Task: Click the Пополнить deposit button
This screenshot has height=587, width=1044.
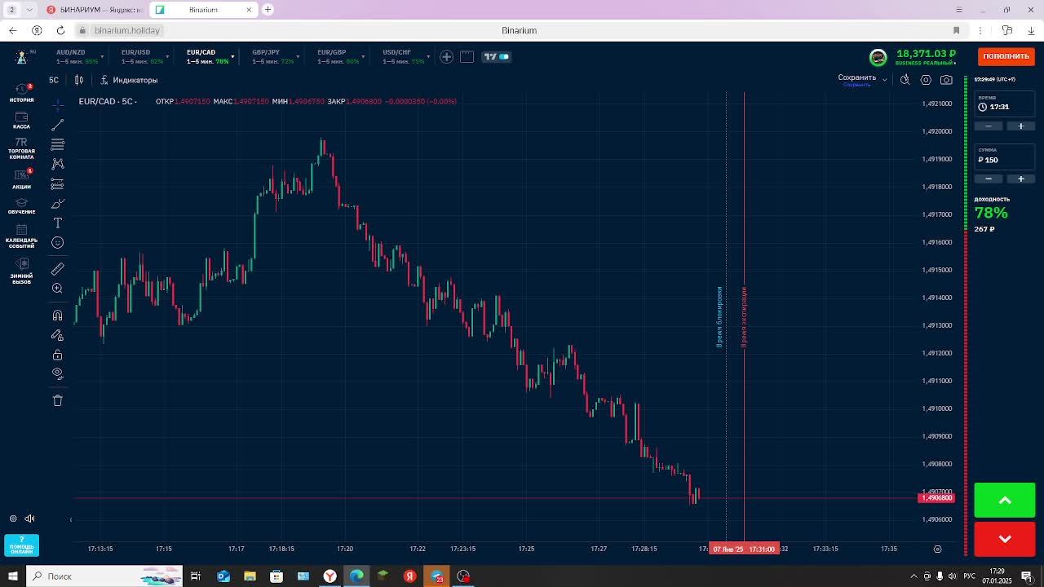Action: point(1006,56)
